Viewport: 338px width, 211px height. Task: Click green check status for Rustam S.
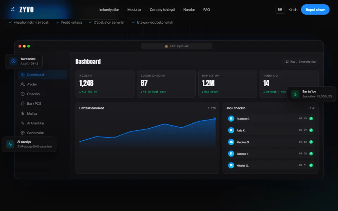[x=311, y=119]
